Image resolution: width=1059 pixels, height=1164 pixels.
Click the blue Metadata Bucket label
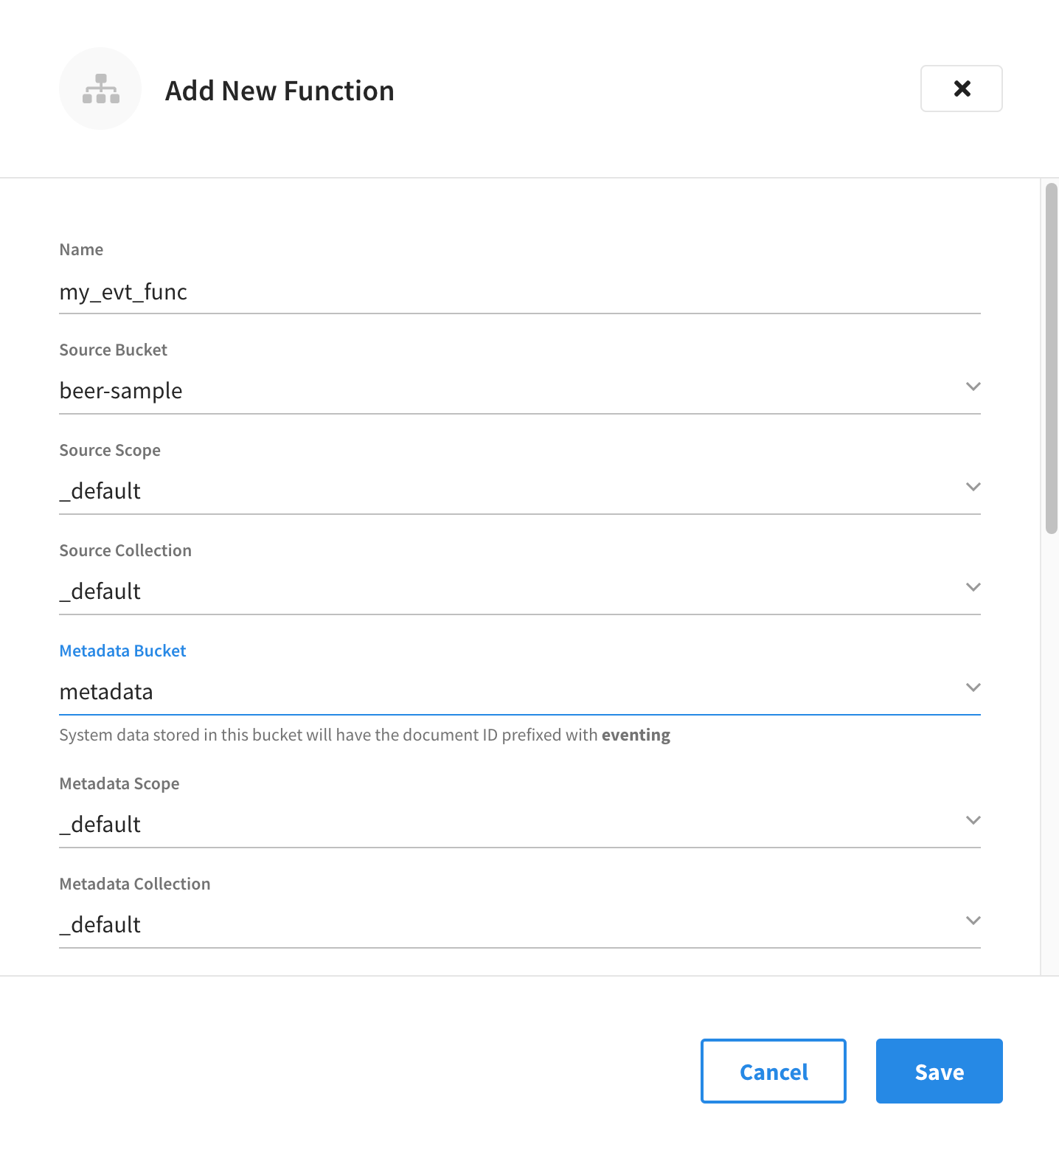click(122, 651)
